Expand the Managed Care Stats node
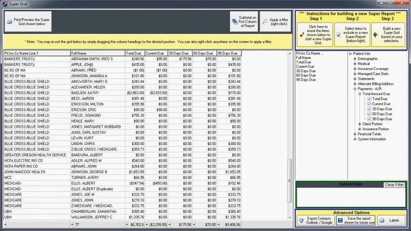 click(x=355, y=74)
